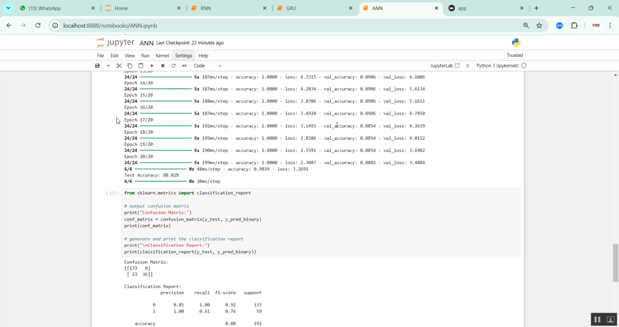Run the selected cell with the play icon
619x327 pixels.
(151, 65)
